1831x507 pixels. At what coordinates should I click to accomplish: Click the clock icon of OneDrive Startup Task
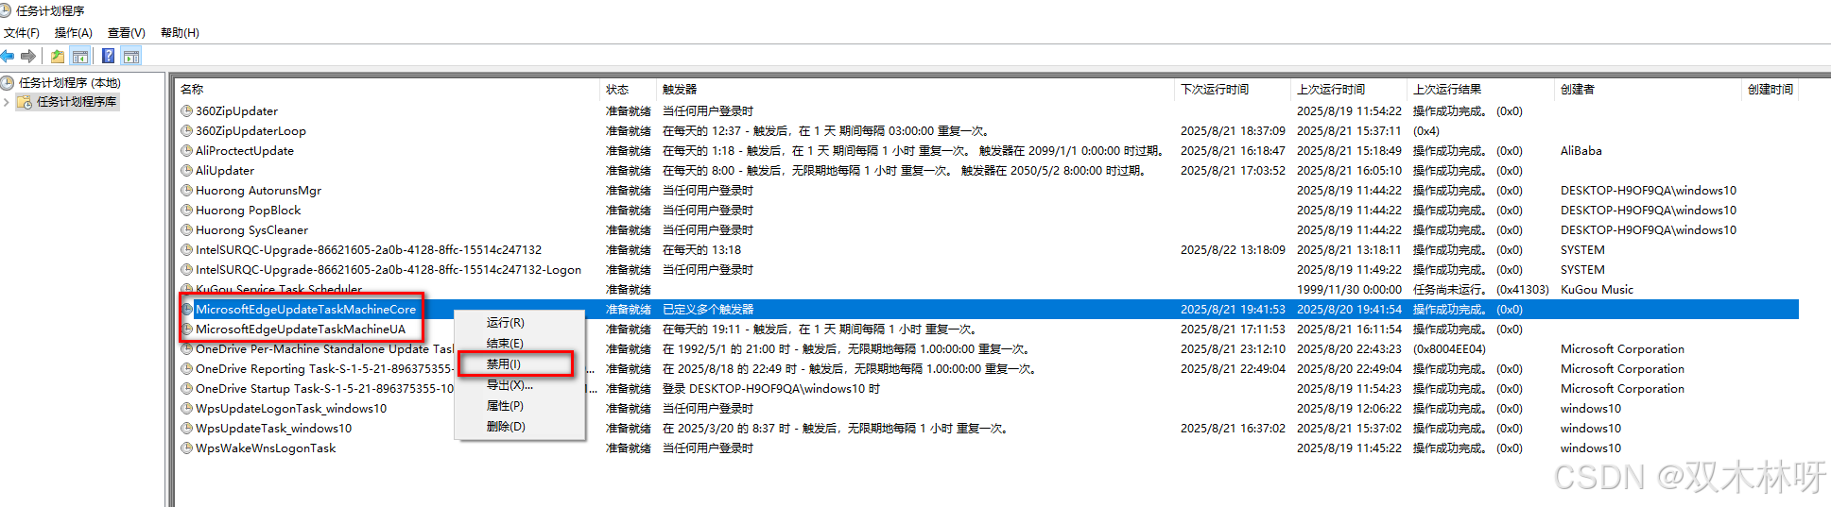coord(187,388)
